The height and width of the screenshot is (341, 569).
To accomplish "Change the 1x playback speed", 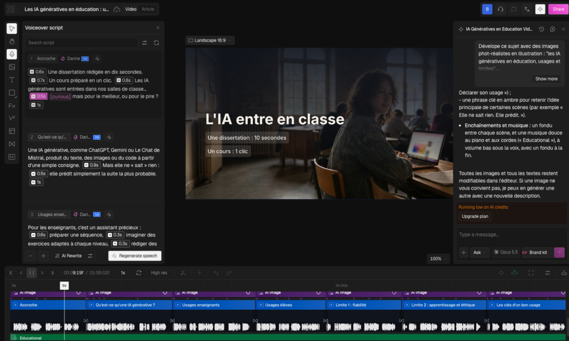I will click(123, 273).
